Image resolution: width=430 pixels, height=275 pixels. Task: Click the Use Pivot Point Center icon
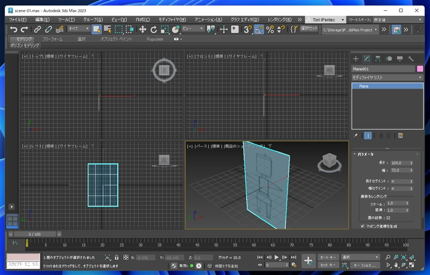click(x=211, y=30)
